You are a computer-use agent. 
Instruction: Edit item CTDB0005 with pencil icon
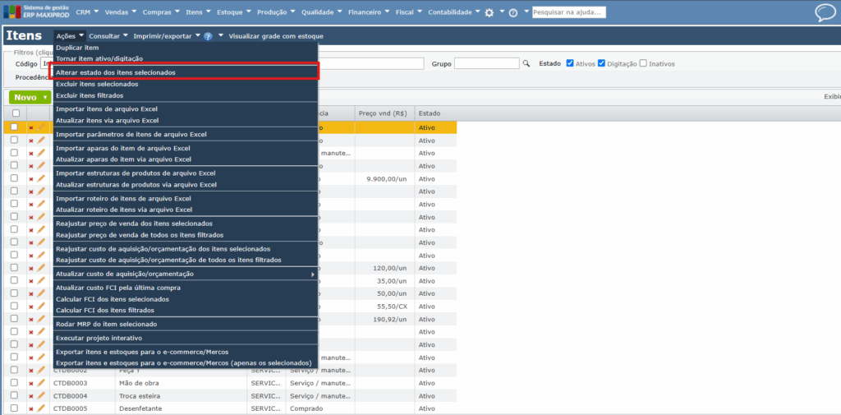(41, 408)
